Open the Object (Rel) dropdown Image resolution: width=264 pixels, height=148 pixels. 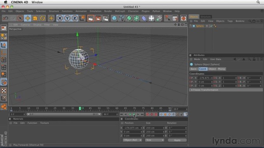tap(132, 140)
